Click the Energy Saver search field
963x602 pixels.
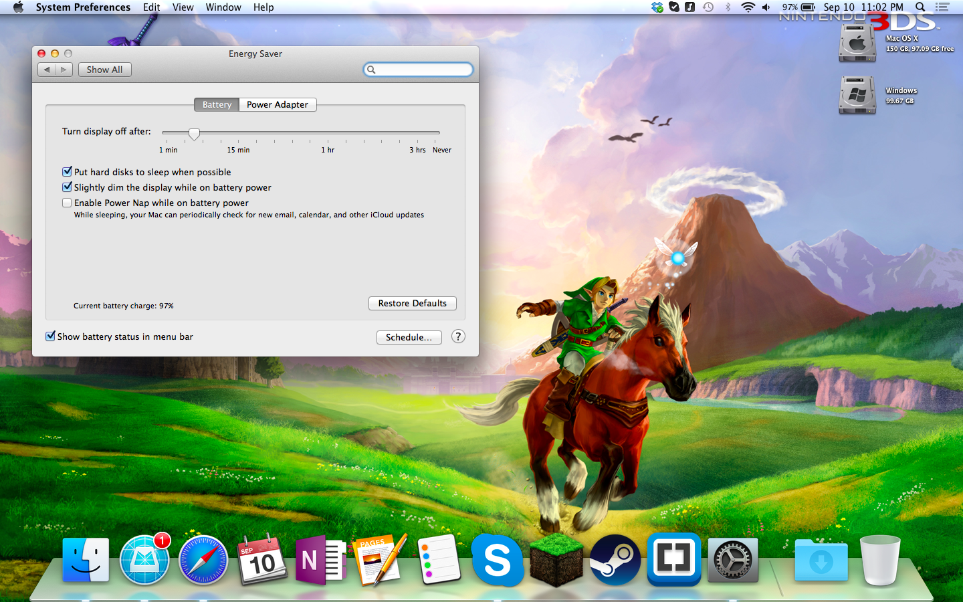click(419, 70)
